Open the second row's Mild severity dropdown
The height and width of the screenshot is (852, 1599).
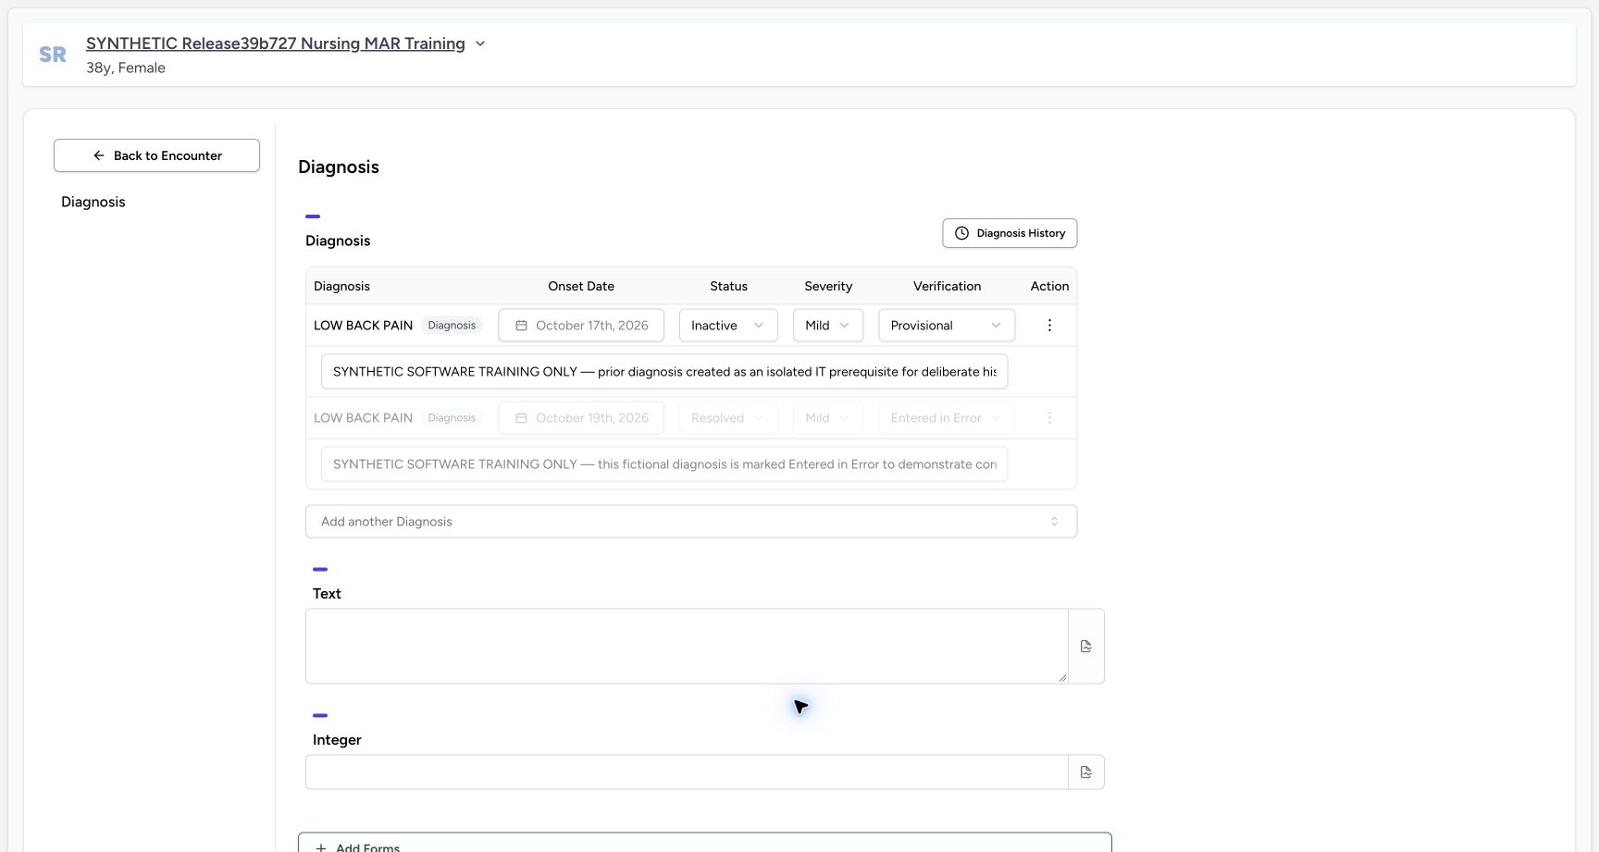[828, 418]
